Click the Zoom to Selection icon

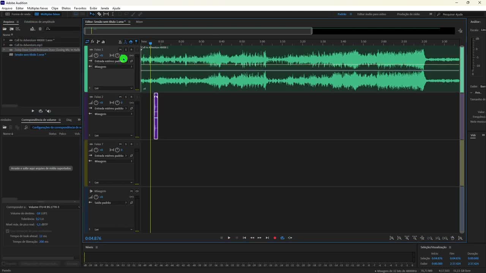[445, 238]
